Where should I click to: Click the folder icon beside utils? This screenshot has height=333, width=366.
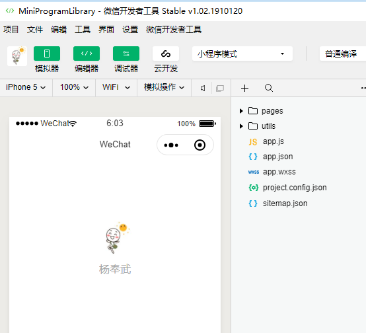(253, 126)
